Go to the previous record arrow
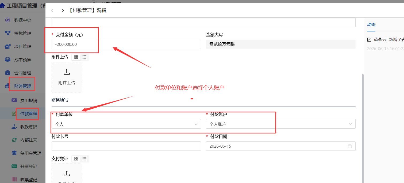 click(x=52, y=10)
